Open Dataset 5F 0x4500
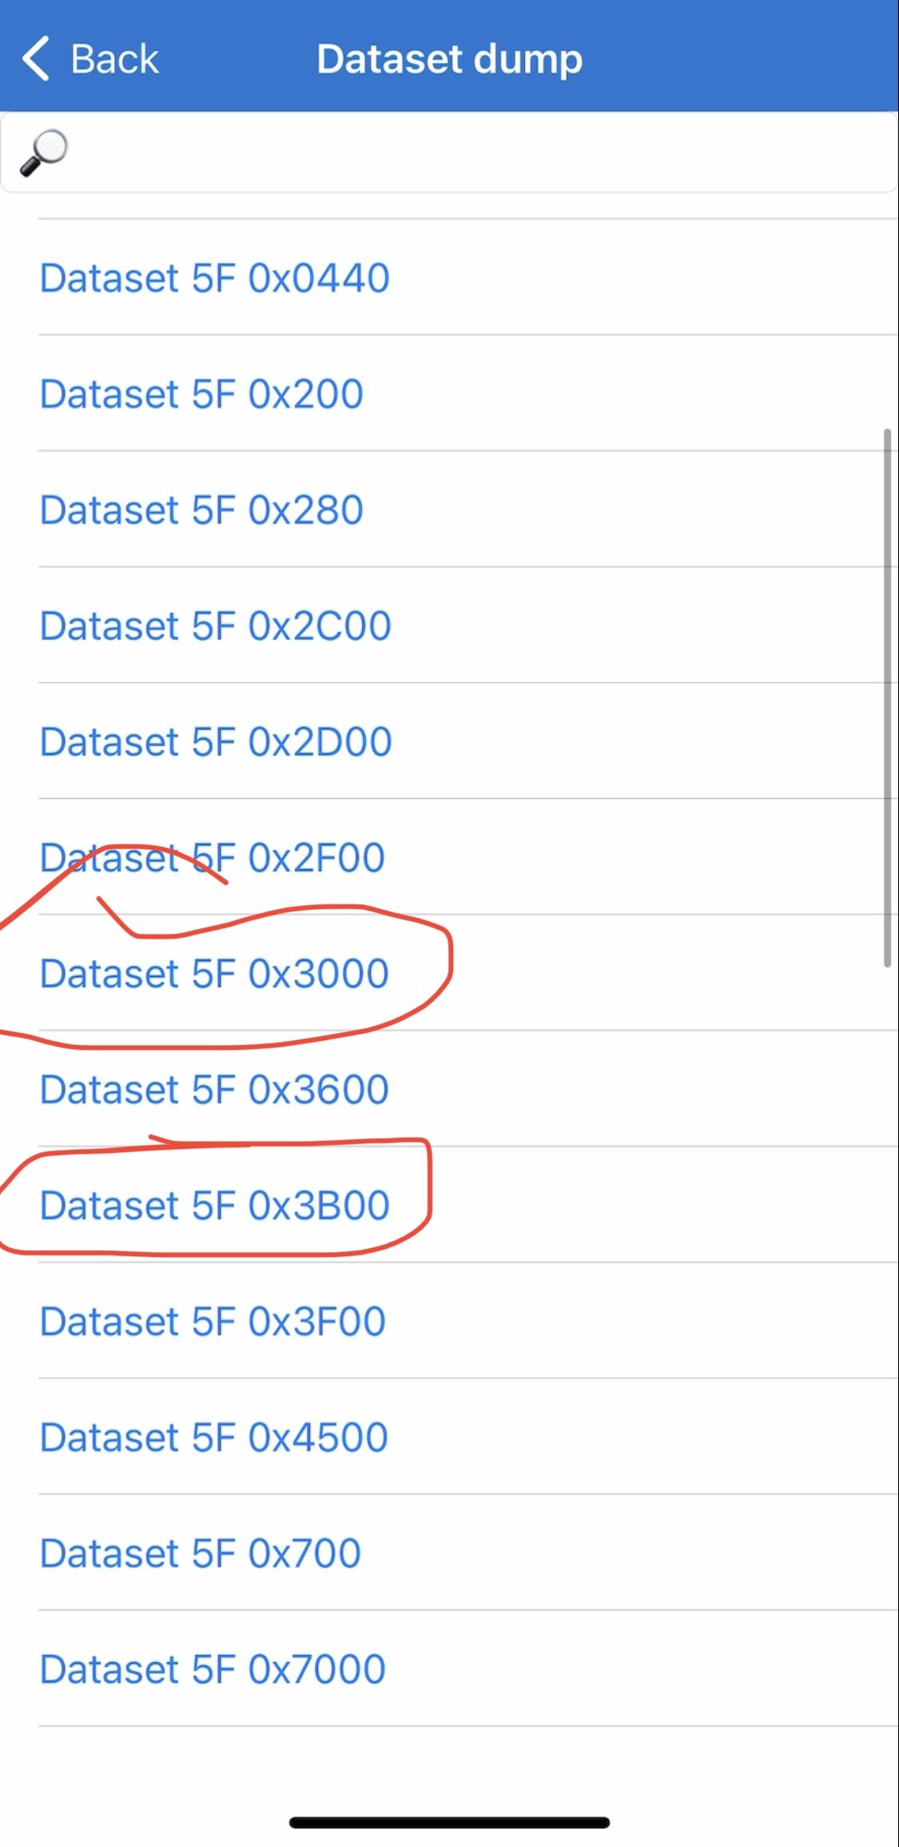The height and width of the screenshot is (1847, 899). pyautogui.click(x=213, y=1438)
